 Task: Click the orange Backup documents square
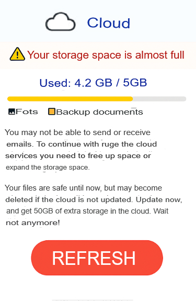click(x=52, y=112)
